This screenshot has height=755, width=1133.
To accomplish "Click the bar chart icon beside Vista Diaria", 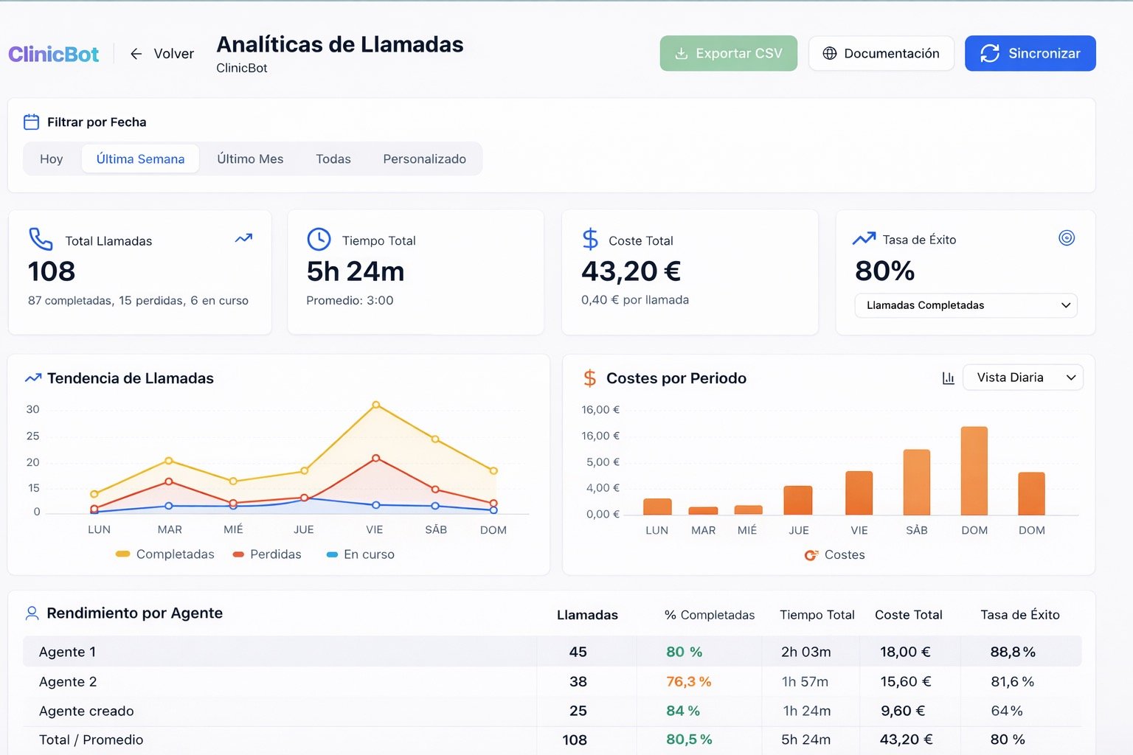I will tap(948, 378).
